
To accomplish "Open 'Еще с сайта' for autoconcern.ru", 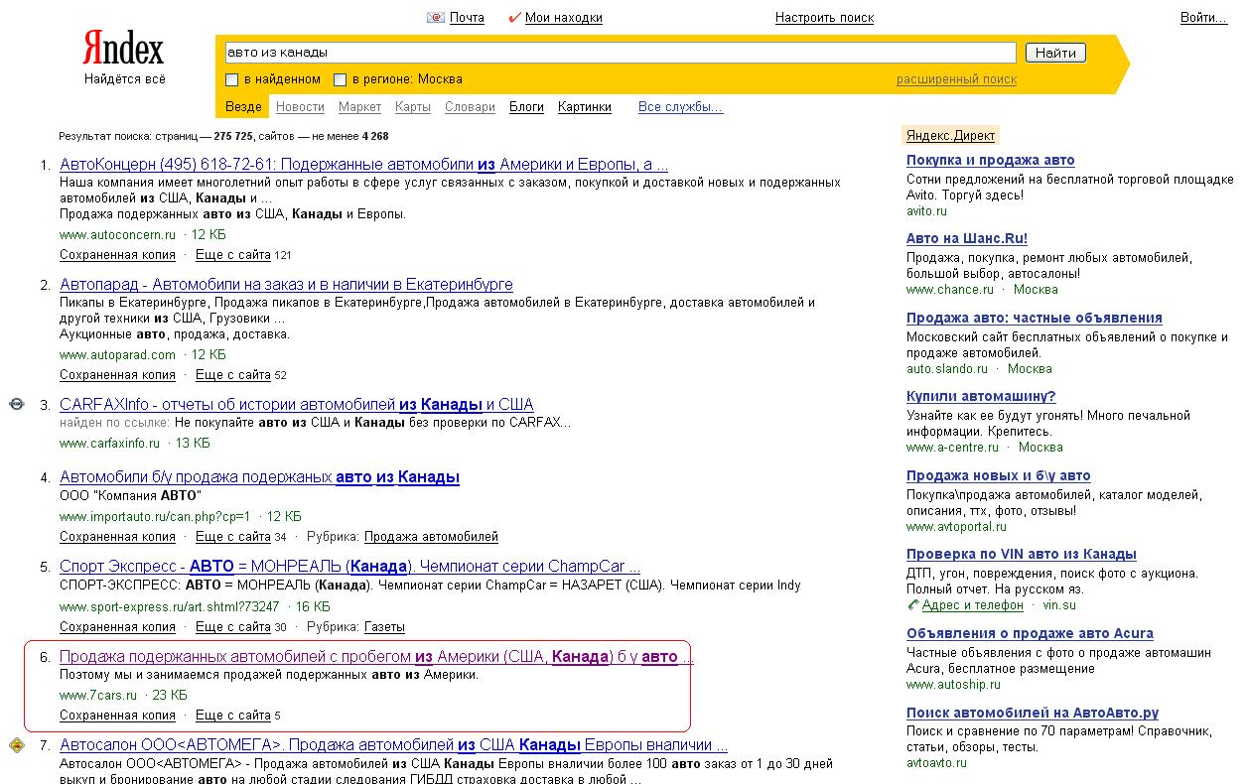I will pos(233,255).
